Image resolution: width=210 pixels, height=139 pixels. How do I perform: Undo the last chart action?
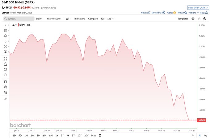(x=5, y=69)
